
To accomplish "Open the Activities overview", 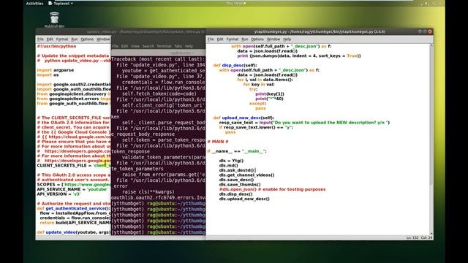I will click(x=34, y=4).
